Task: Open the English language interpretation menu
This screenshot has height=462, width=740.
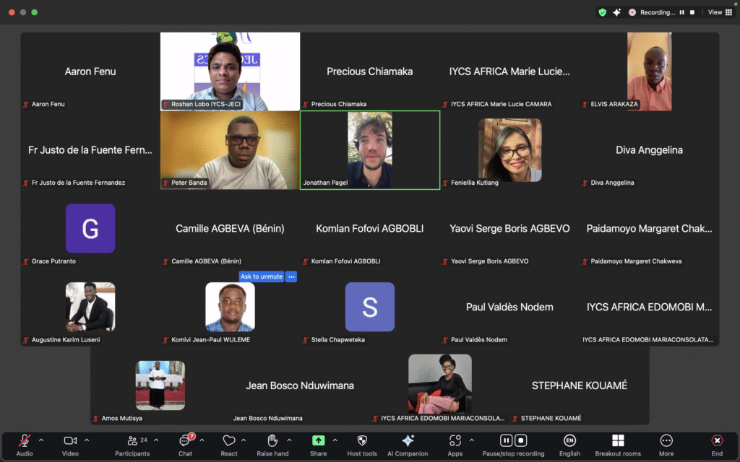Action: (569, 445)
